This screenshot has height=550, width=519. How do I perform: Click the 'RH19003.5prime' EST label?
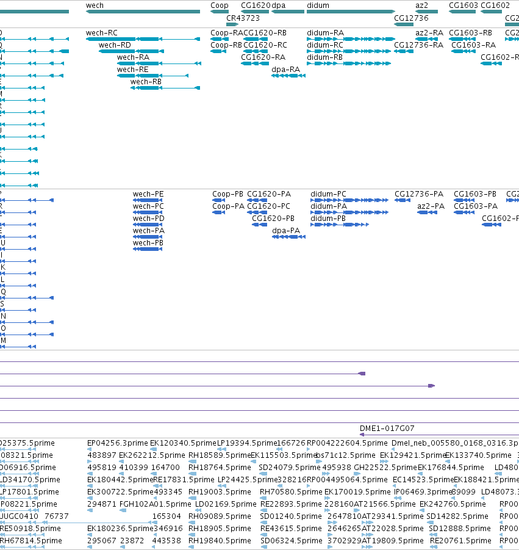(x=220, y=492)
